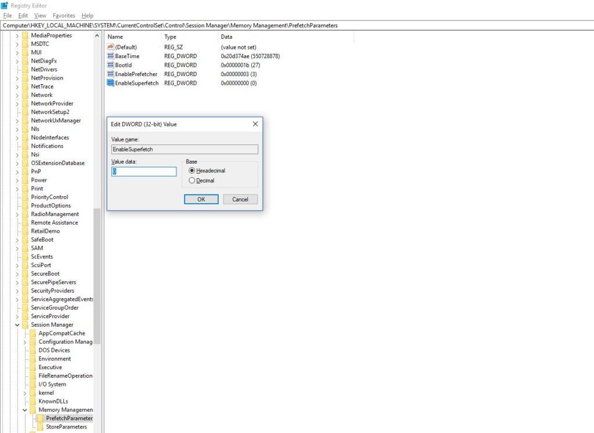Viewport: 594px width, 433px height.
Task: Click the REG_DWORD icon beside EnablePrefetcher
Action: (x=110, y=74)
